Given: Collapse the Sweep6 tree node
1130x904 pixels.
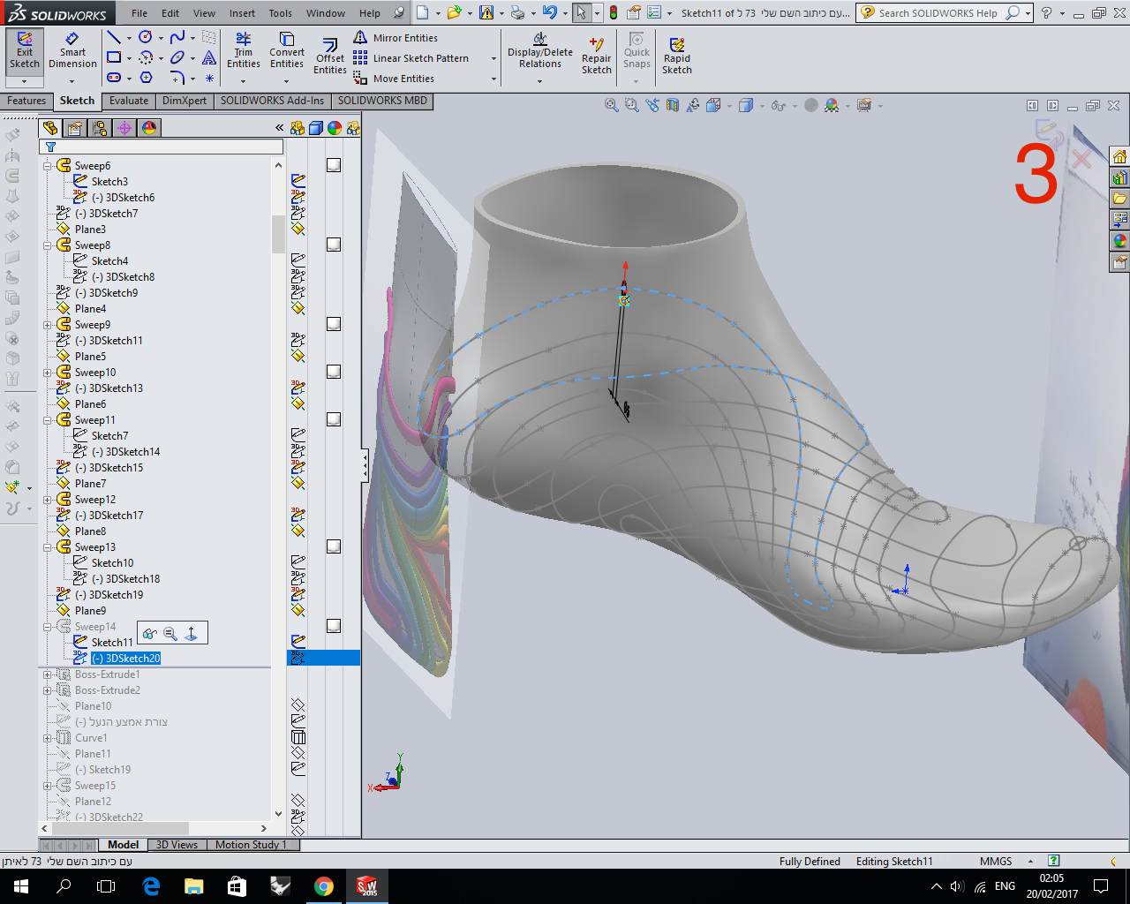Looking at the screenshot, I should click(x=48, y=166).
